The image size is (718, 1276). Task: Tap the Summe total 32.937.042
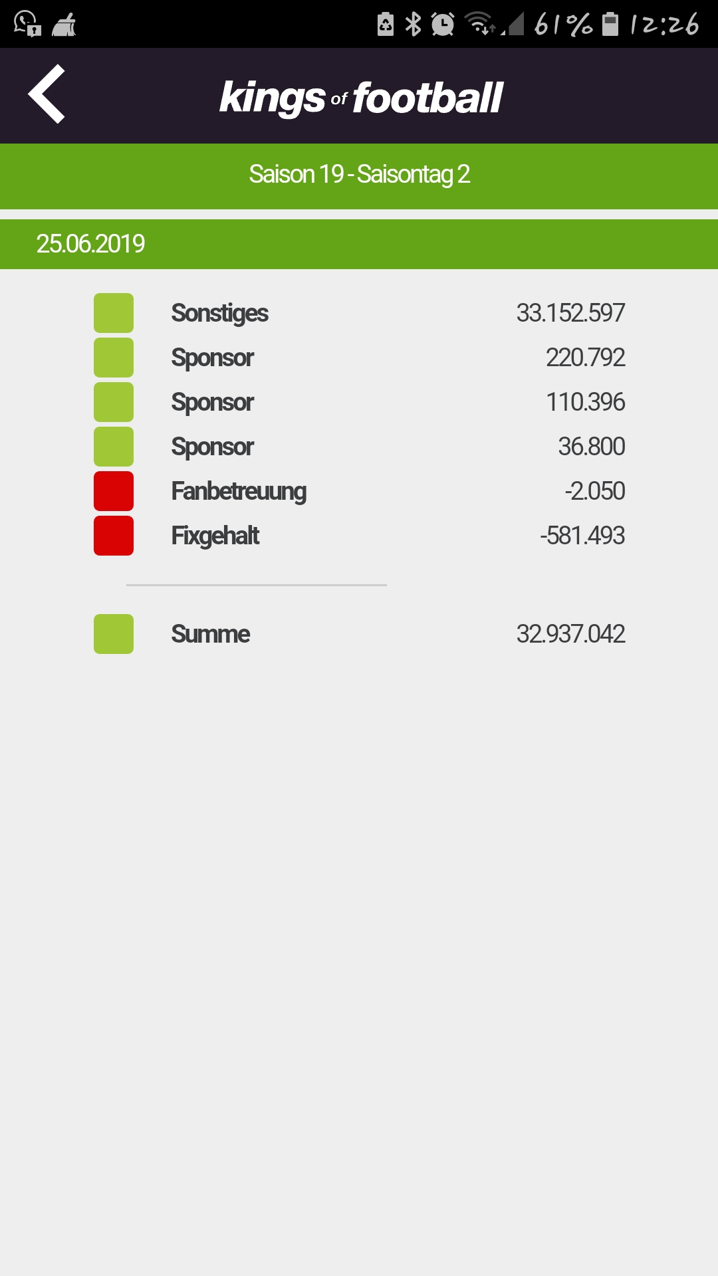tap(571, 634)
